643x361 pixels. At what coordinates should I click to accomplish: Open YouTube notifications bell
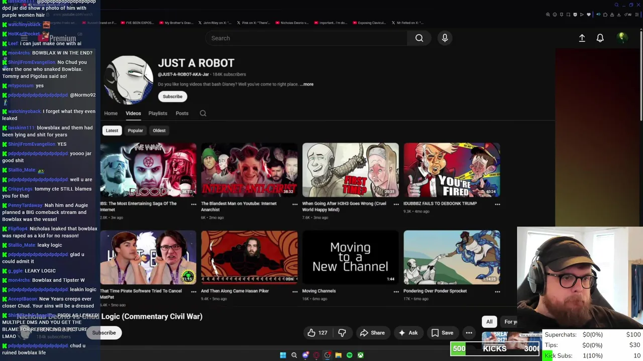point(600,38)
